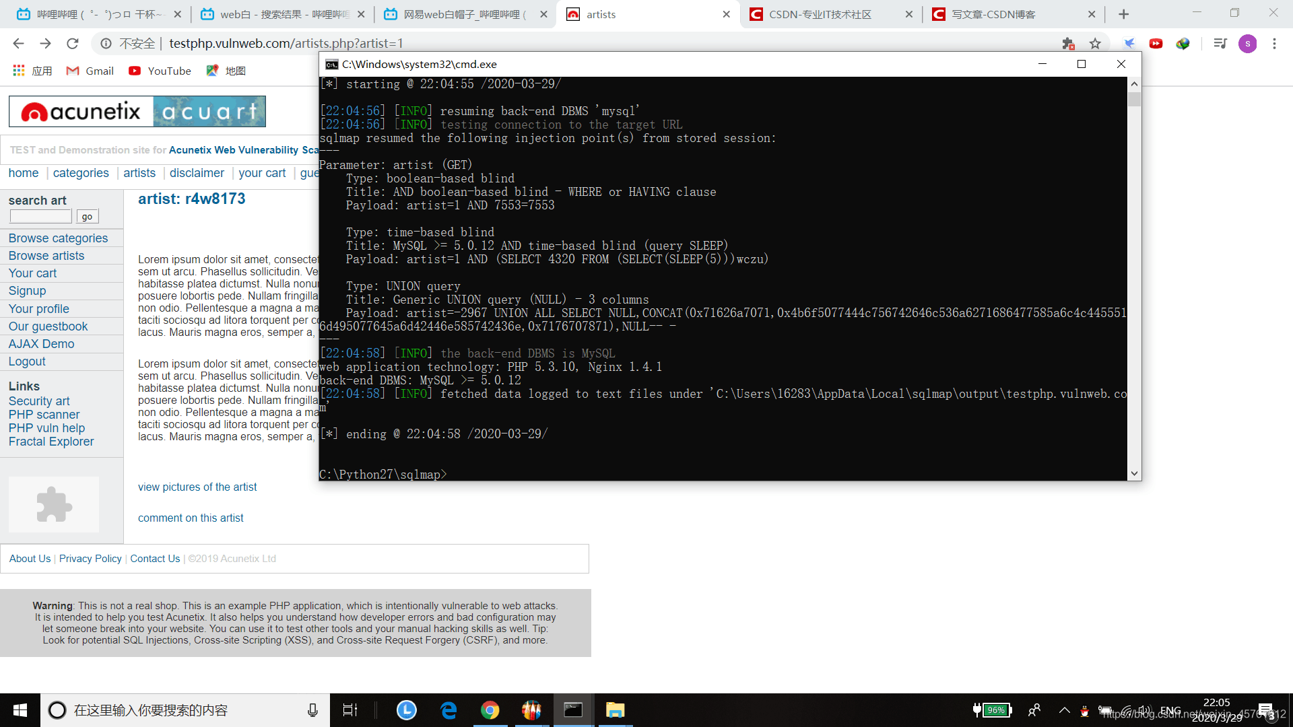The width and height of the screenshot is (1293, 727).
Task: Open the About Us footer link
Action: (x=30, y=559)
